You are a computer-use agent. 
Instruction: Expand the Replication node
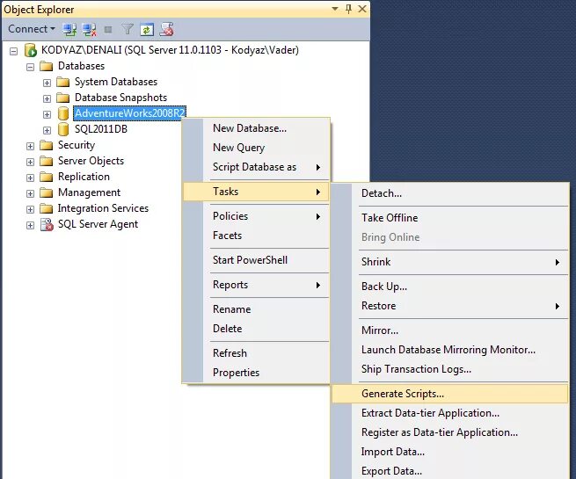click(30, 178)
